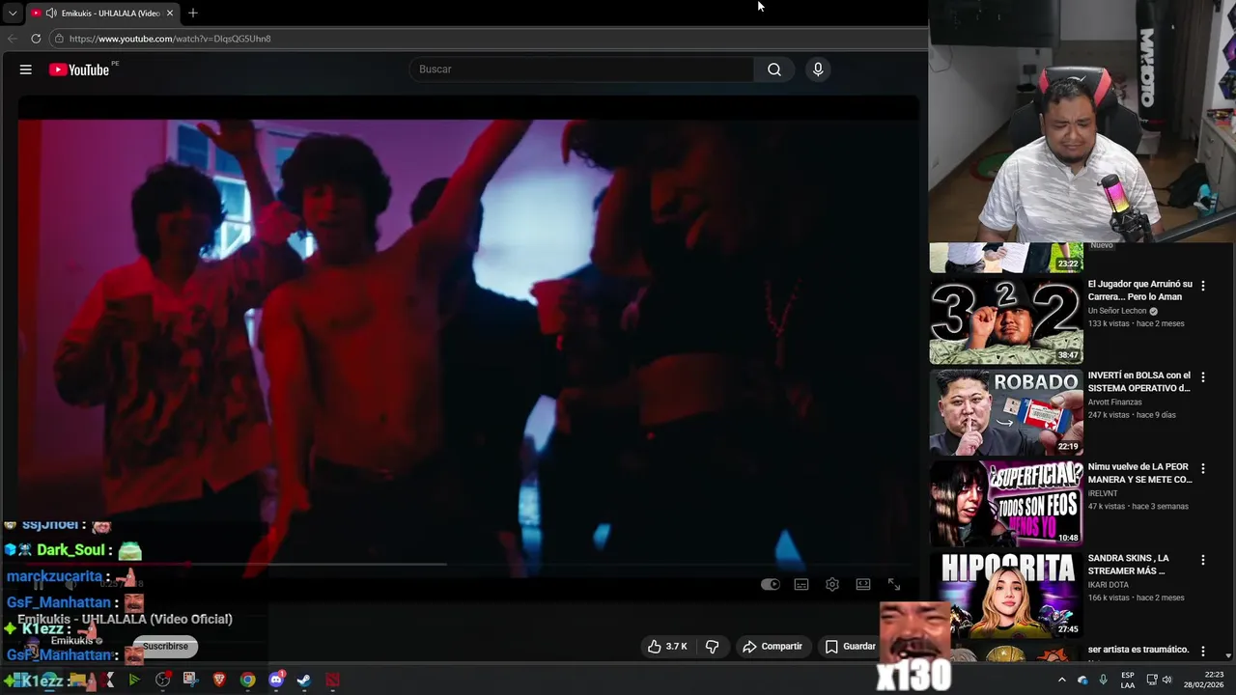Click the system tray microphone icon
Viewport: 1236px width, 695px height.
(1103, 680)
